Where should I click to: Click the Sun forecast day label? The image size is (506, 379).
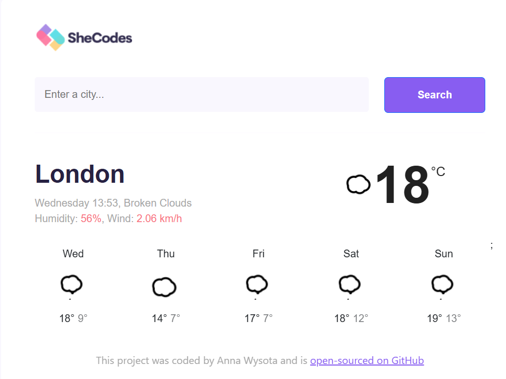click(x=444, y=254)
